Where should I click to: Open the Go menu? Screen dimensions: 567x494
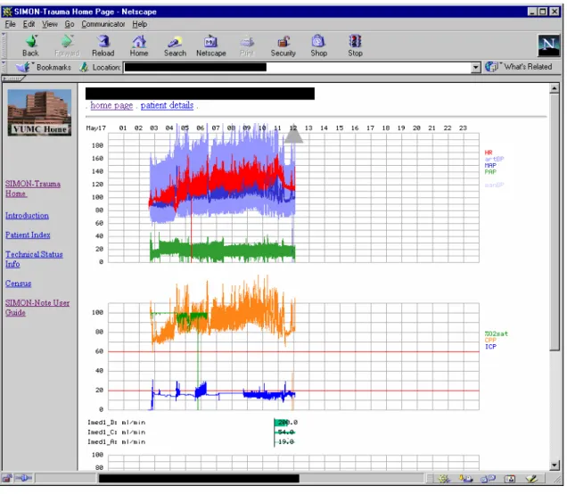tap(70, 24)
